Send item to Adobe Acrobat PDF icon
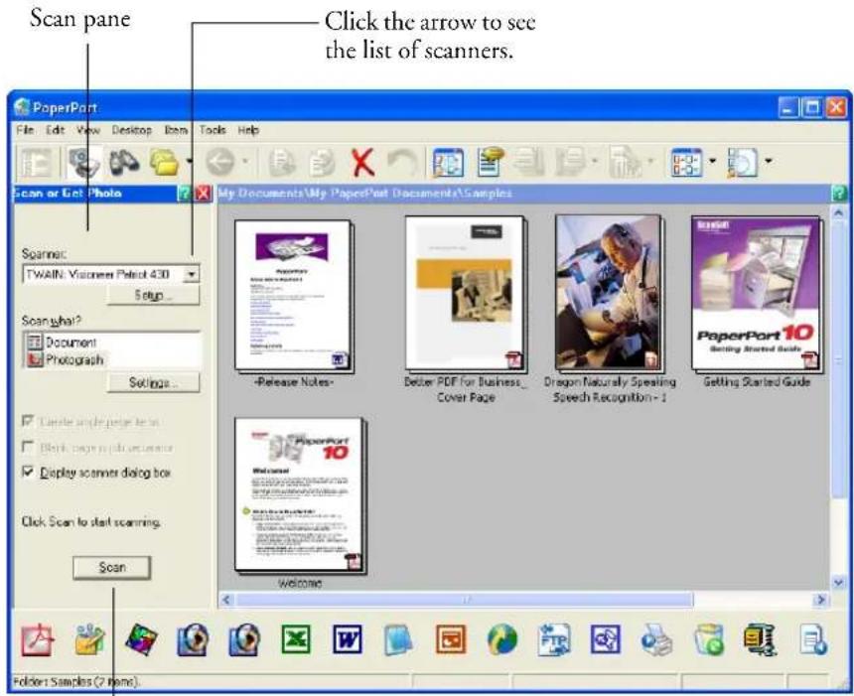854x696 pixels. pos(38,639)
